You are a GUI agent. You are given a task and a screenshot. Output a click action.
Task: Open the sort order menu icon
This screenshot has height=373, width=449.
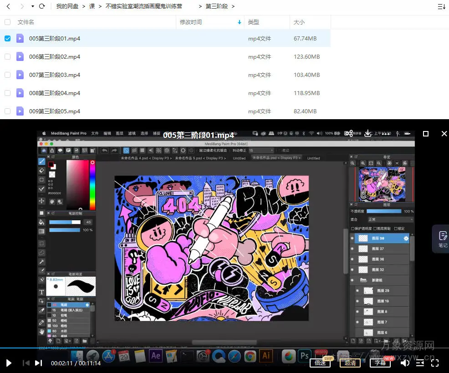[441, 6]
